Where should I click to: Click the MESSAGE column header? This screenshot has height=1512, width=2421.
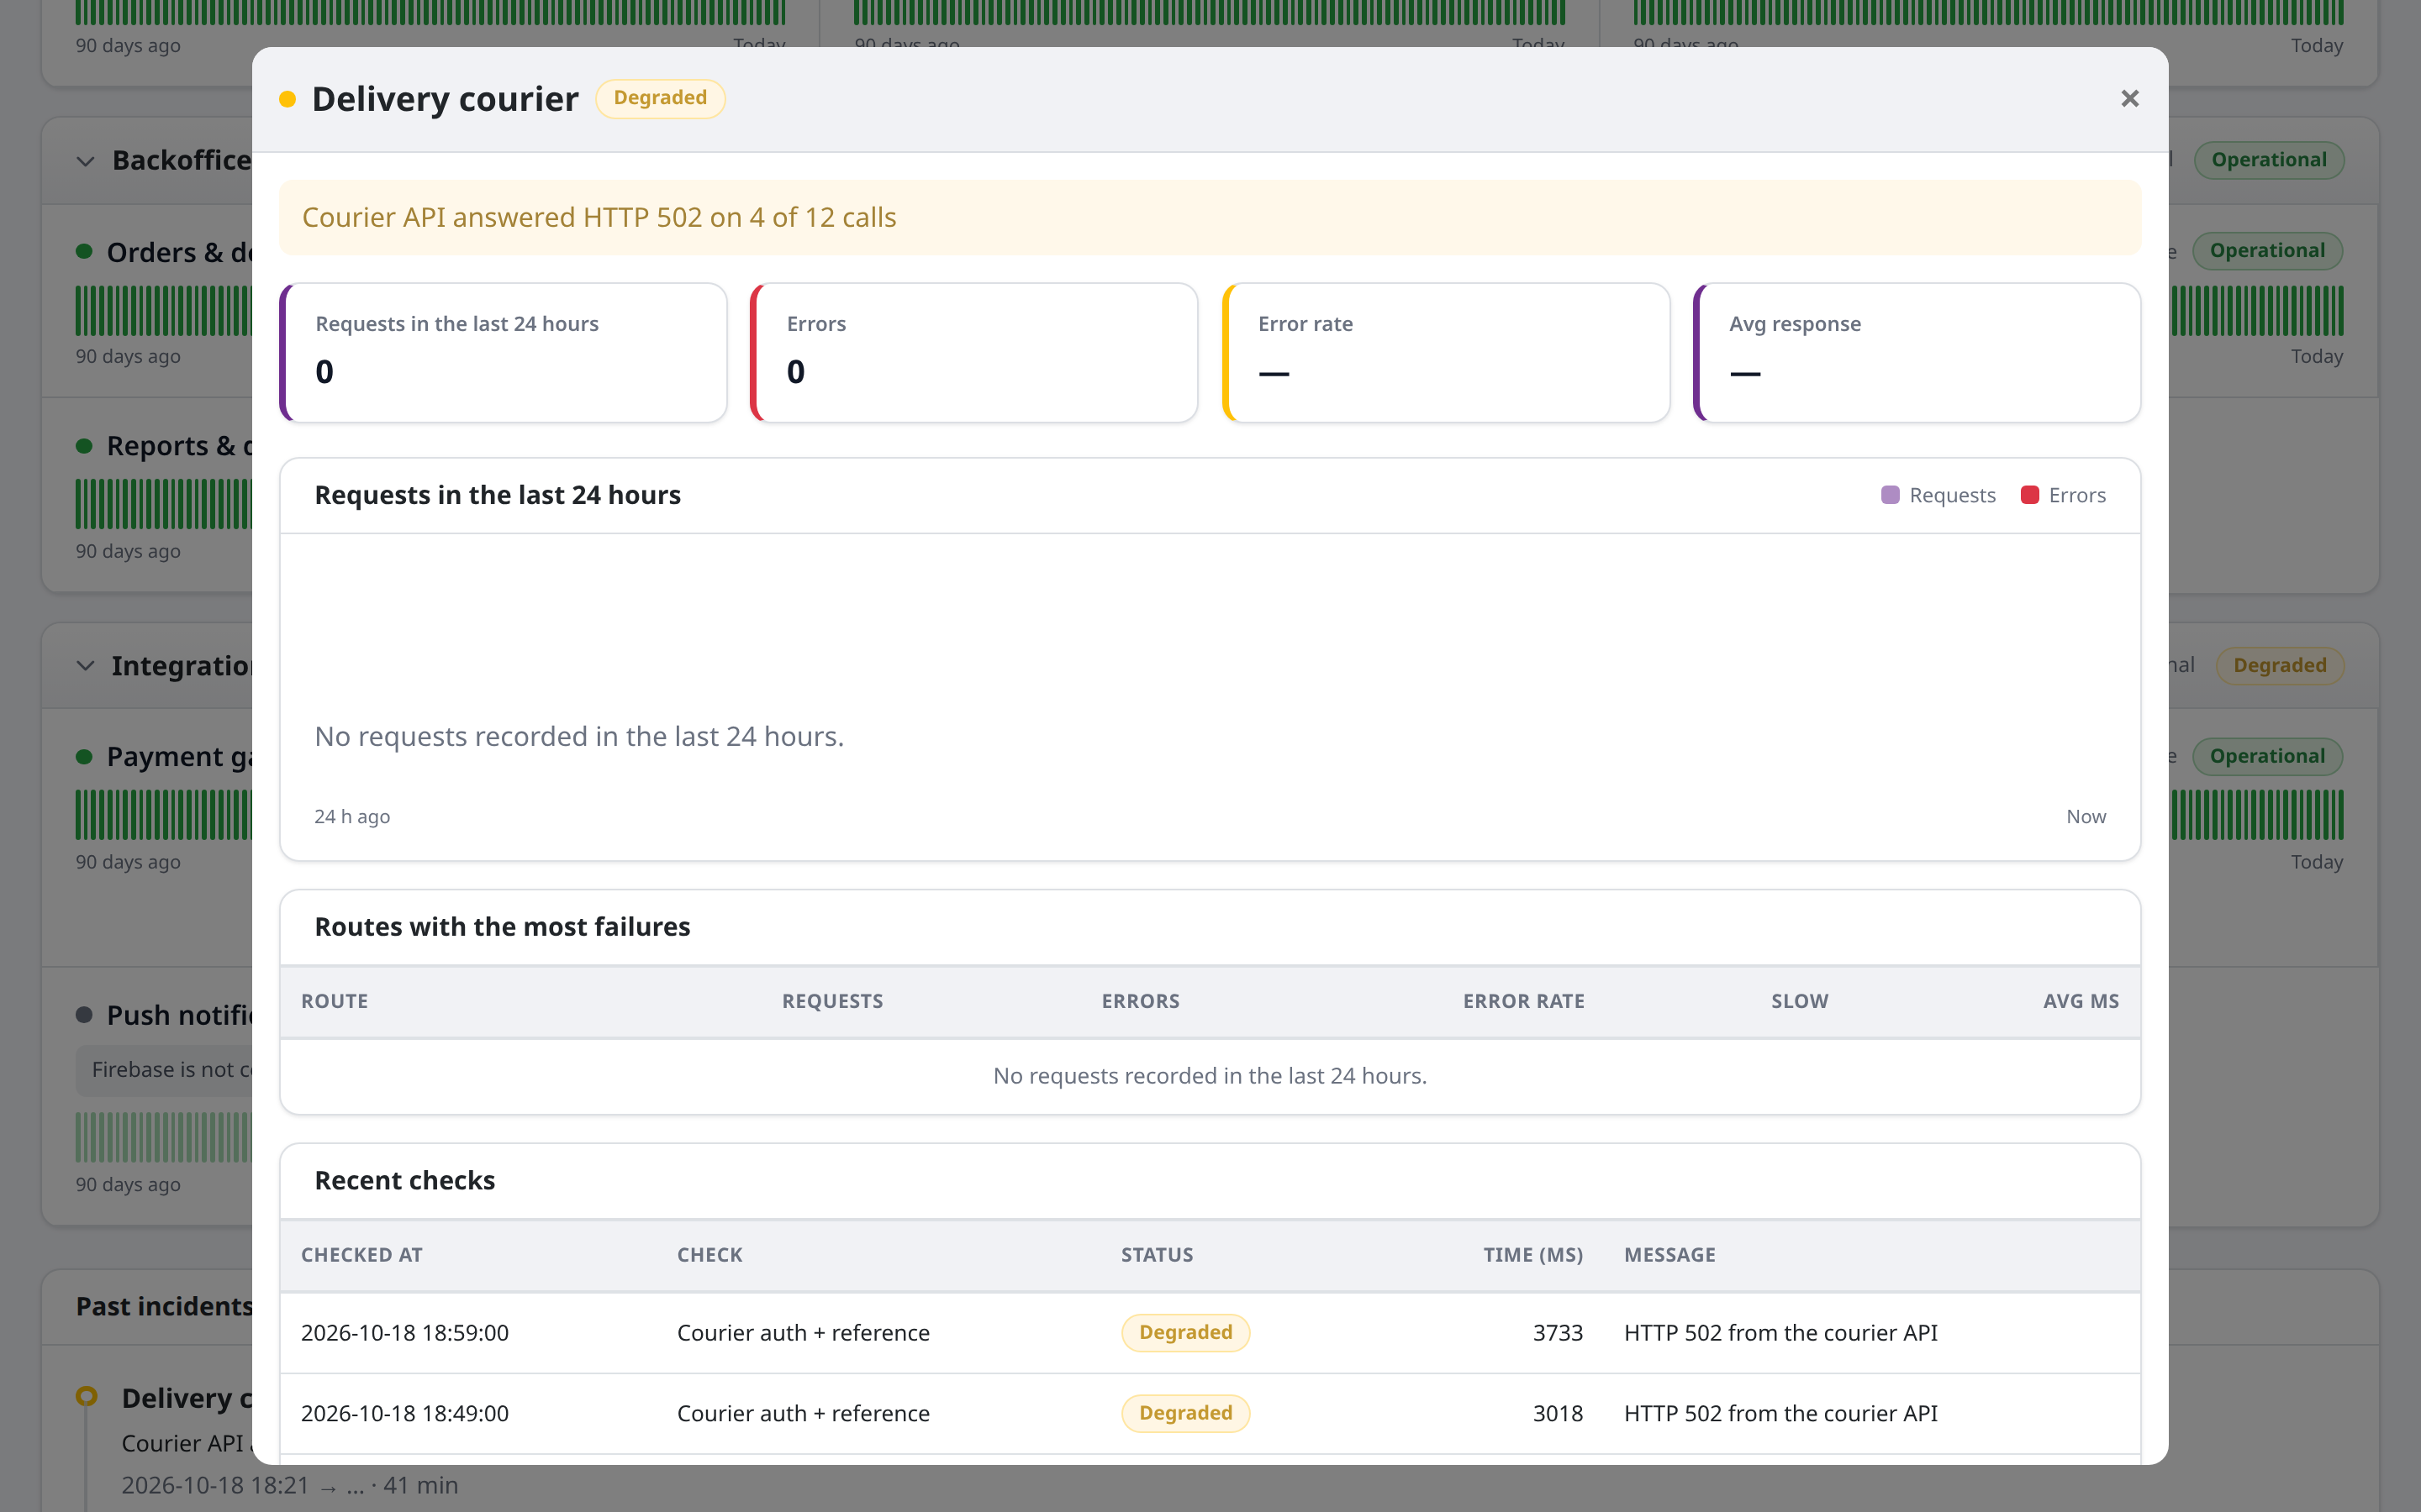1669,1255
